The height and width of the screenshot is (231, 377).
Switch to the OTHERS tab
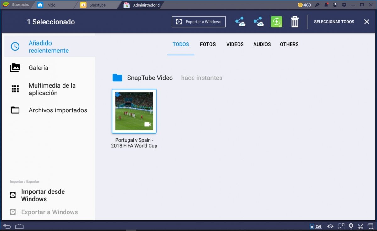click(x=289, y=44)
